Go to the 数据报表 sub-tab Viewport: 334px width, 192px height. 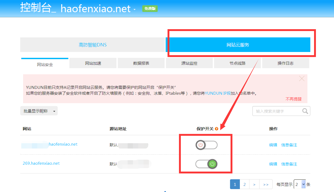(x=141, y=63)
